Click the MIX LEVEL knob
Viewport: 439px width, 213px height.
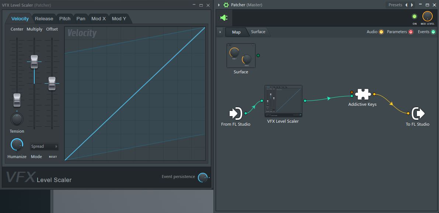(427, 16)
